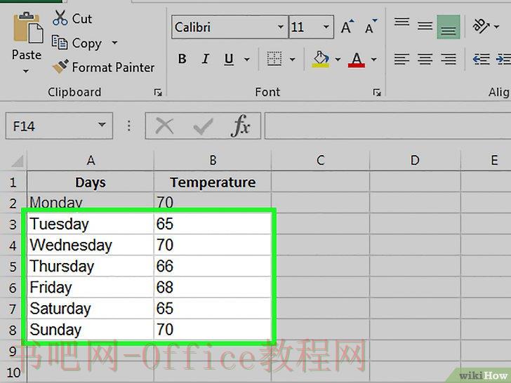This screenshot has height=383, width=511.
Task: Select column B header
Action: point(213,160)
